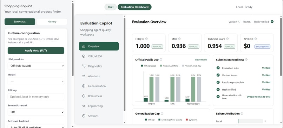Toggle the Synthetic (New-target) legend swatch
Image resolution: width=283 pixels, height=128 pixels.
point(159,120)
